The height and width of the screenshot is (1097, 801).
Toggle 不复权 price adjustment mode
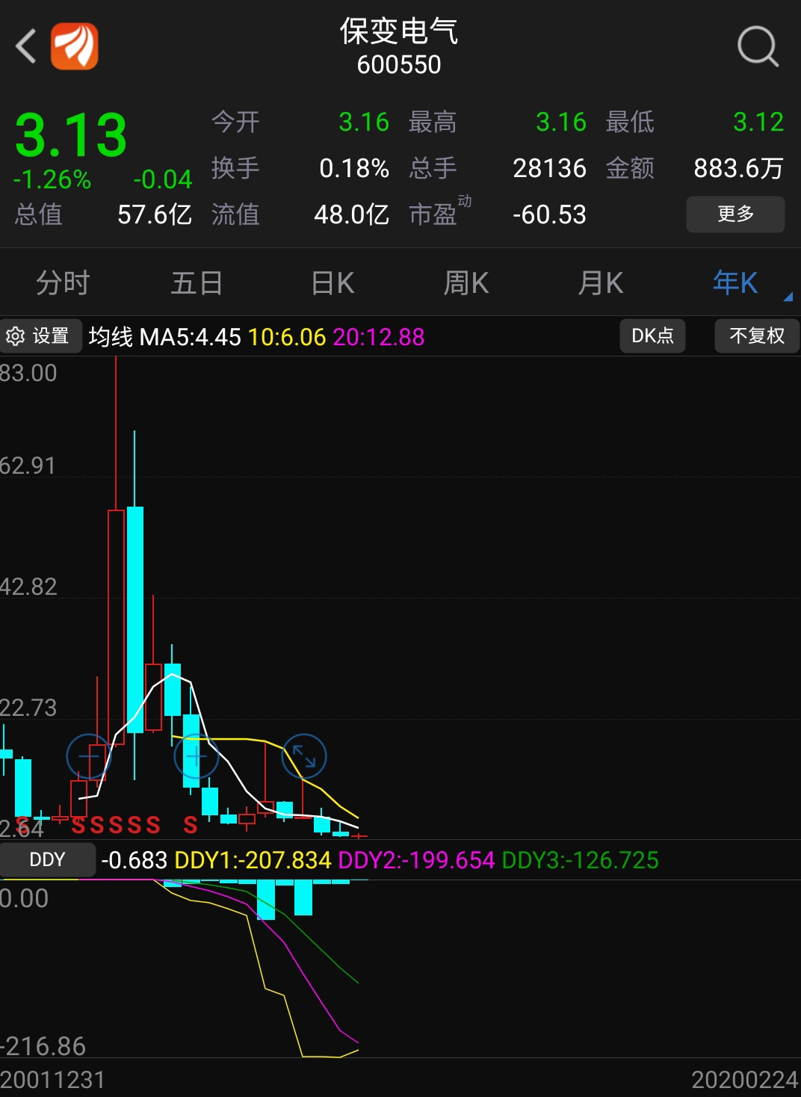point(757,336)
